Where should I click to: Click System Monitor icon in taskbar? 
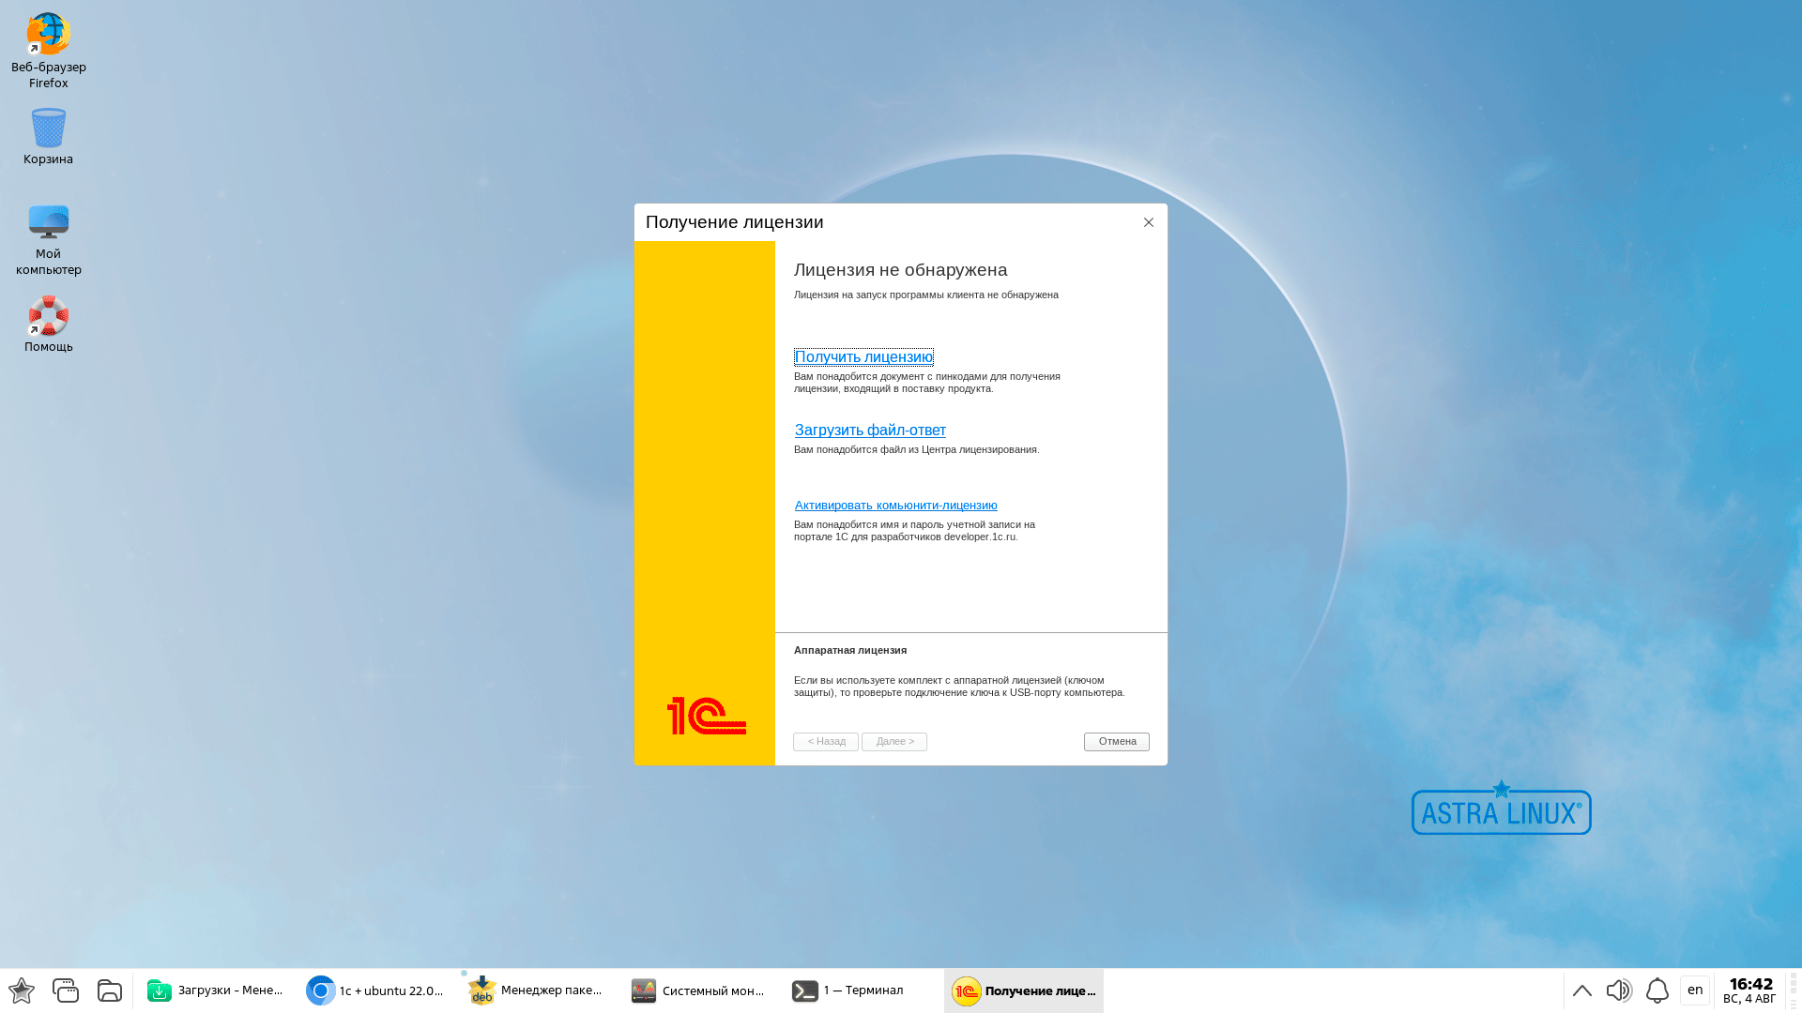click(x=642, y=990)
